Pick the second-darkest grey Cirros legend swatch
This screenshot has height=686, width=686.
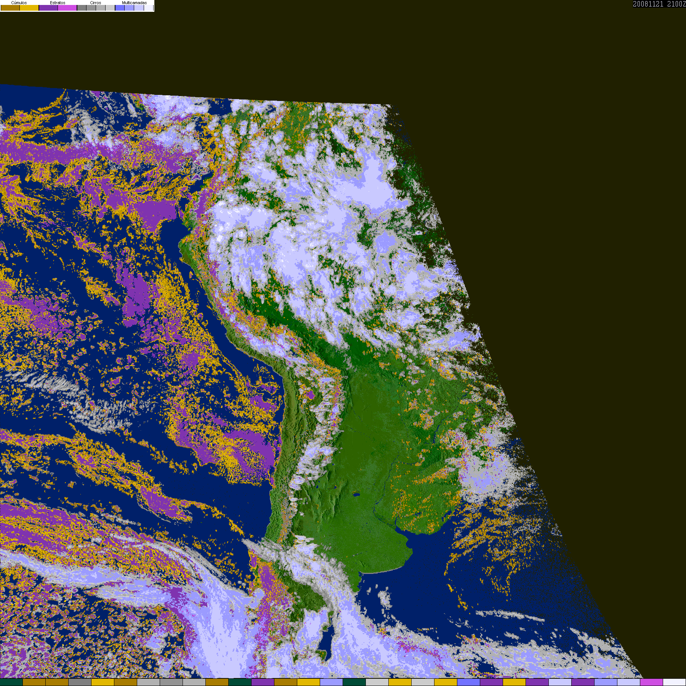pyautogui.click(x=91, y=8)
